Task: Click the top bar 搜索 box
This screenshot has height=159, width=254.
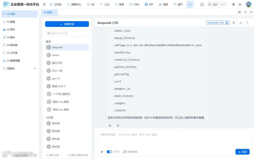Action: pyautogui.click(x=217, y=5)
